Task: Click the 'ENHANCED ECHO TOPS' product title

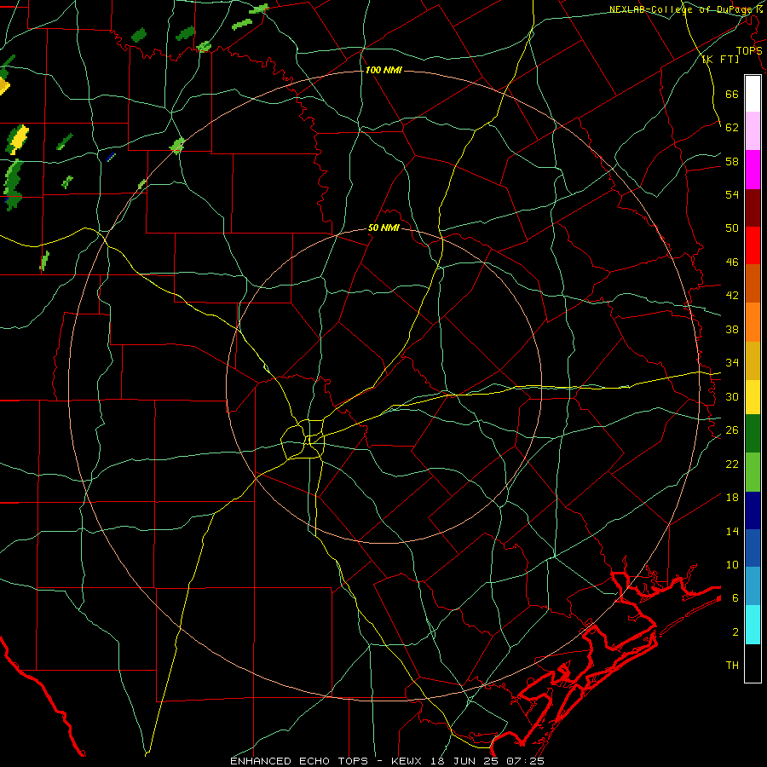Action: [x=299, y=761]
